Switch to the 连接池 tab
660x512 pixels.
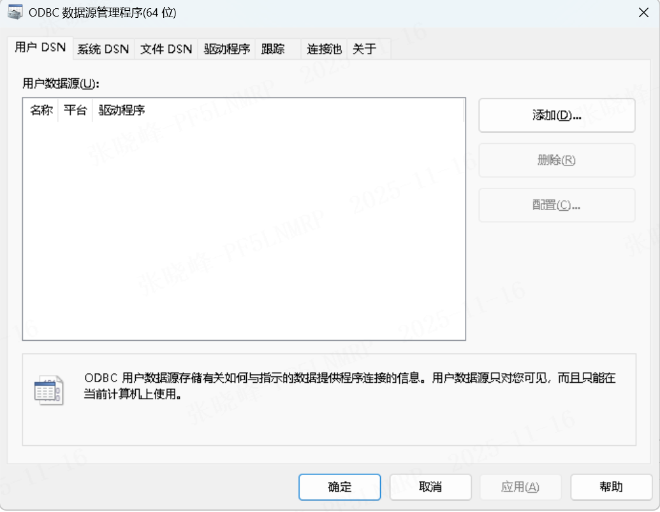[324, 49]
